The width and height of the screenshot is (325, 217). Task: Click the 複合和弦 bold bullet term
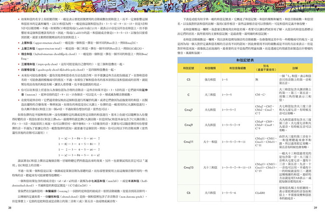click(26, 54)
